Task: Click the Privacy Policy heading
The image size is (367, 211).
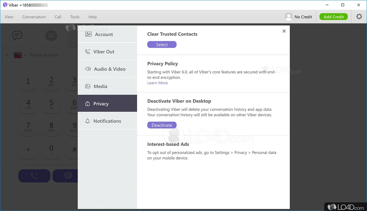Action: (163, 63)
